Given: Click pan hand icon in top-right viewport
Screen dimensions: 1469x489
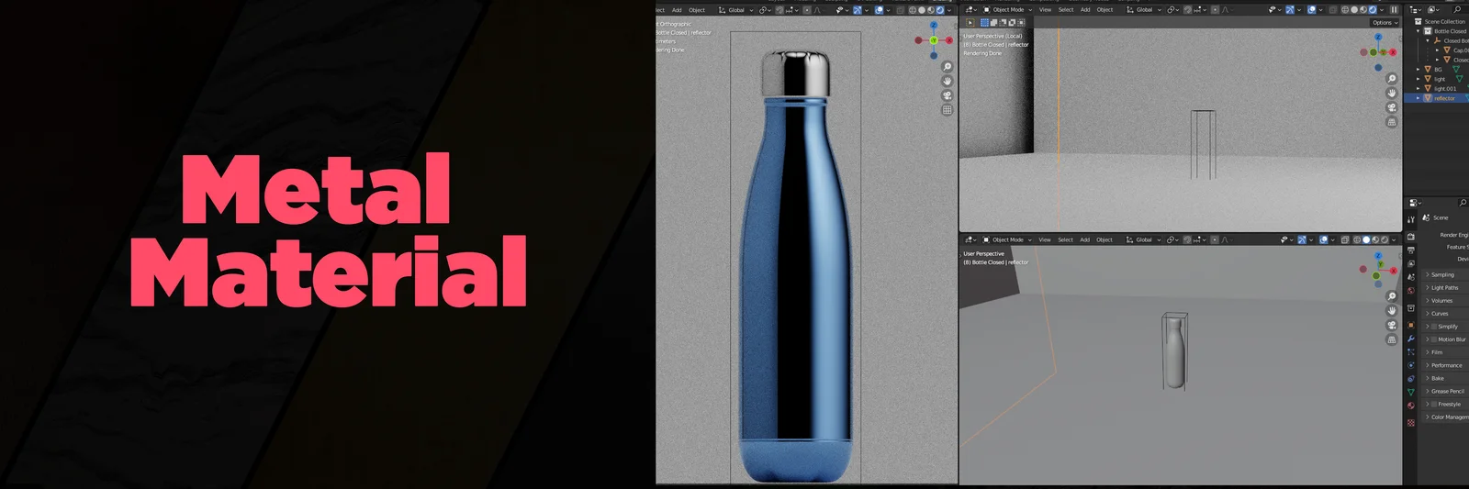Looking at the screenshot, I should pyautogui.click(x=1392, y=94).
